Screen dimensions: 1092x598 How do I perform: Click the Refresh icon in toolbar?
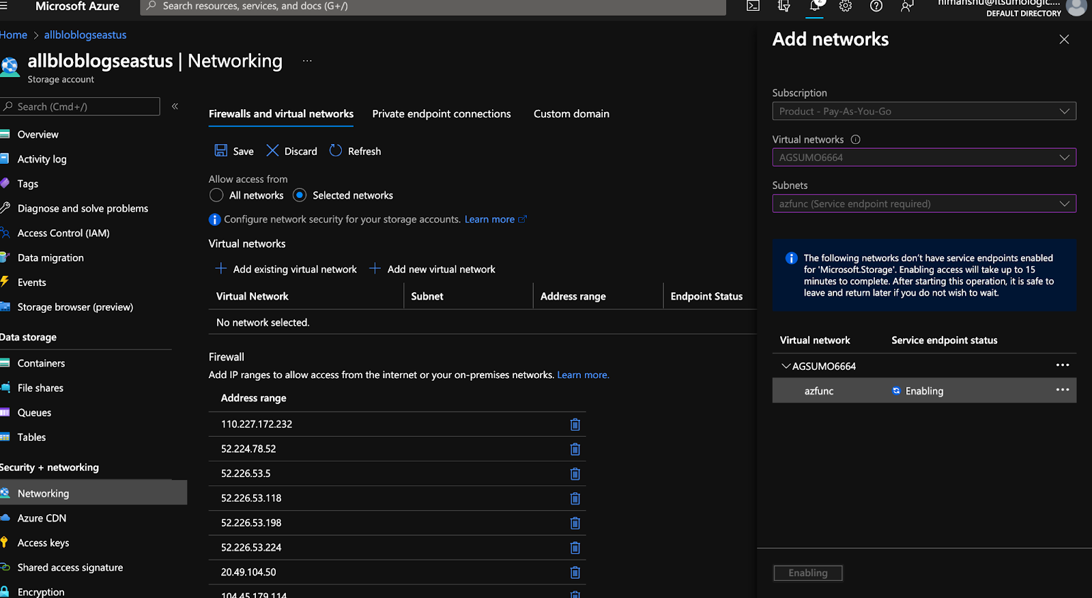[336, 151]
